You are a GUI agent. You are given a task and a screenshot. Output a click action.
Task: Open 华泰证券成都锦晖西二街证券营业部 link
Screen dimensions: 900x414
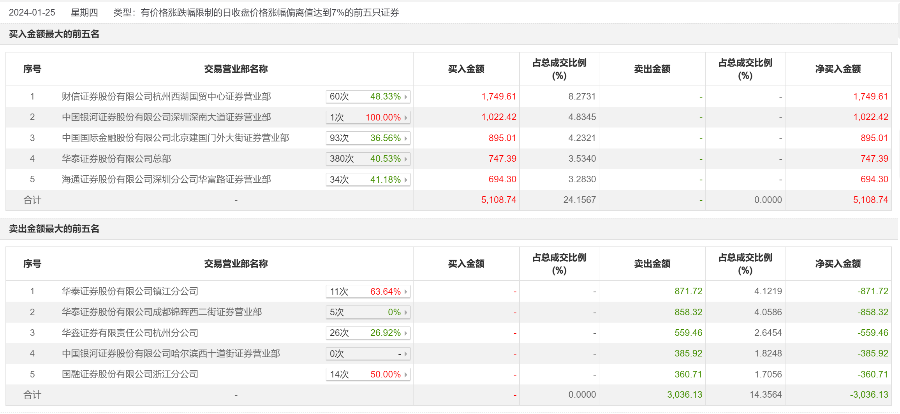162,312
